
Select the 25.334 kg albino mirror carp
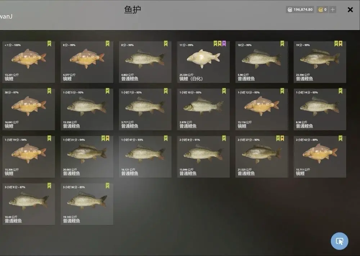[x=203, y=62]
